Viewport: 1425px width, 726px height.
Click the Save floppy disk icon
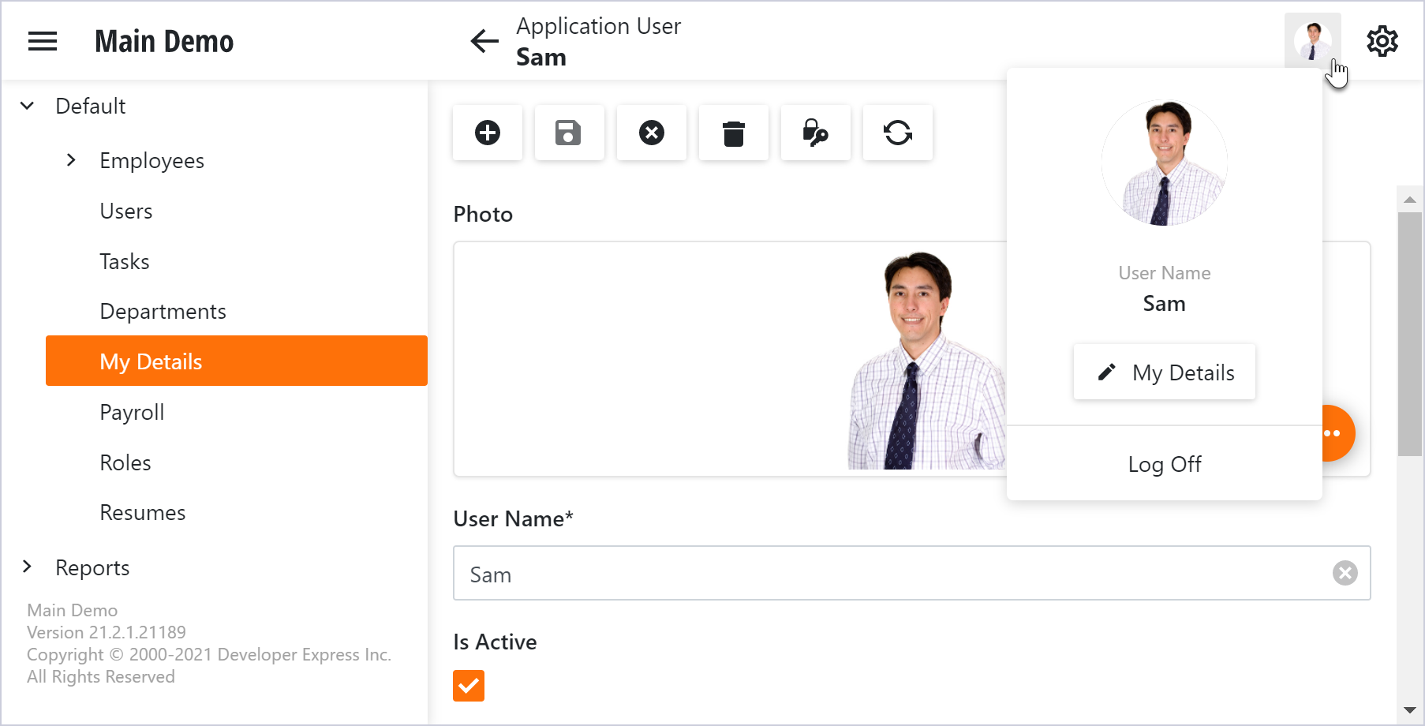tap(569, 133)
